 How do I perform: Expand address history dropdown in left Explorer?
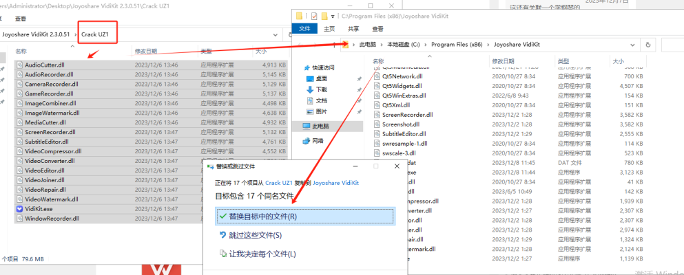[x=276, y=35]
